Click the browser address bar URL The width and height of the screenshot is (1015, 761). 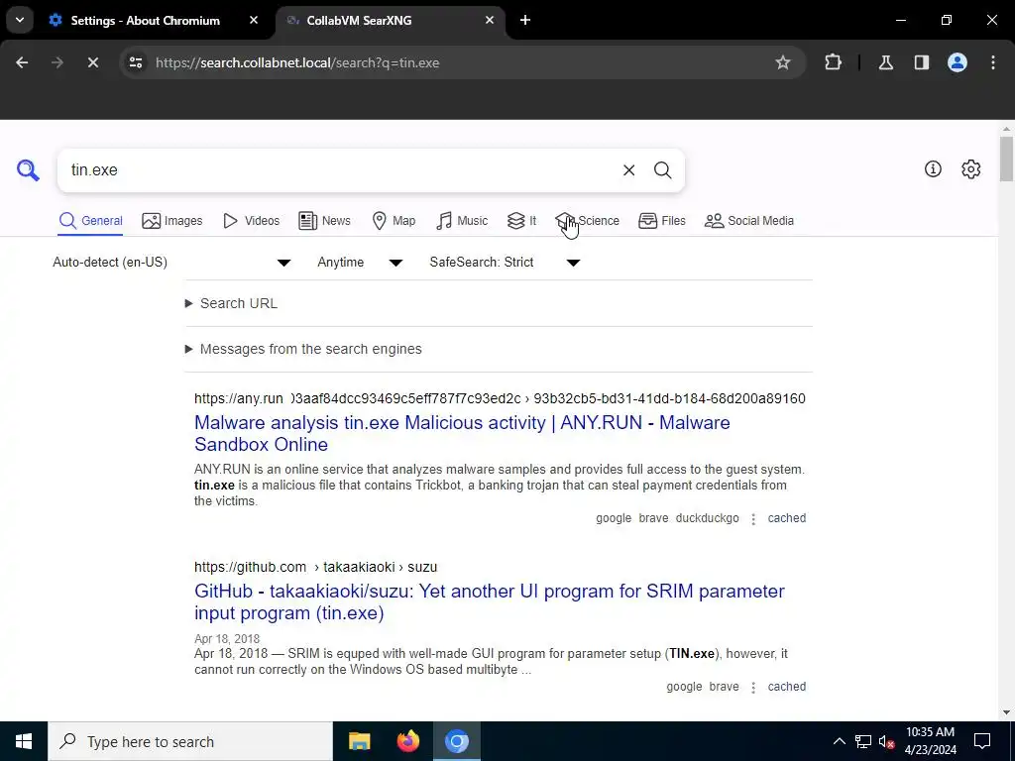pos(297,62)
